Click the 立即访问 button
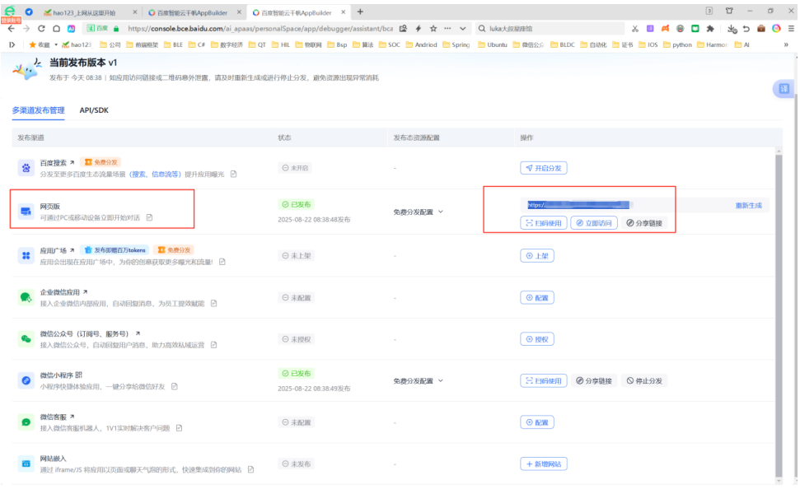The width and height of the screenshot is (800, 489). 594,223
